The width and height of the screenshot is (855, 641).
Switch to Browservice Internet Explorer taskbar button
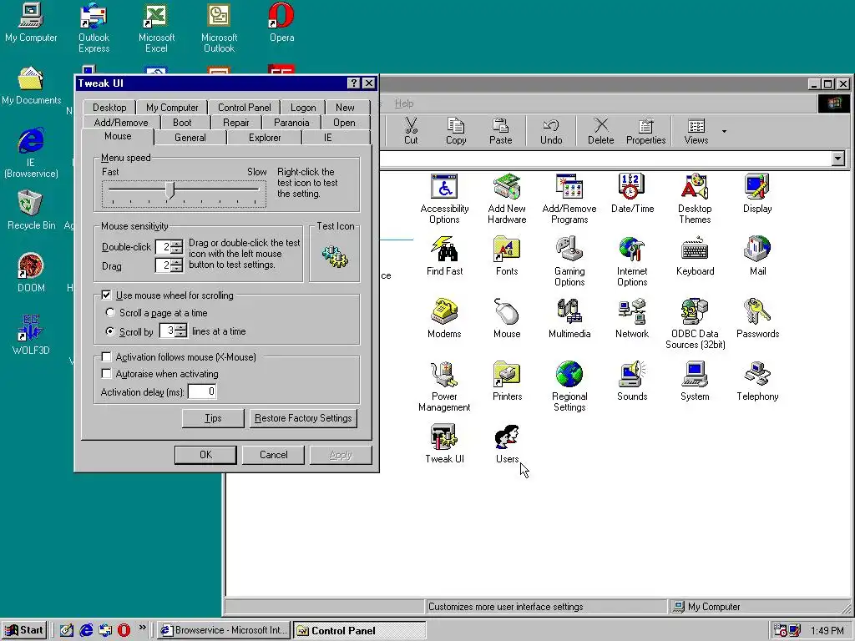click(224, 630)
